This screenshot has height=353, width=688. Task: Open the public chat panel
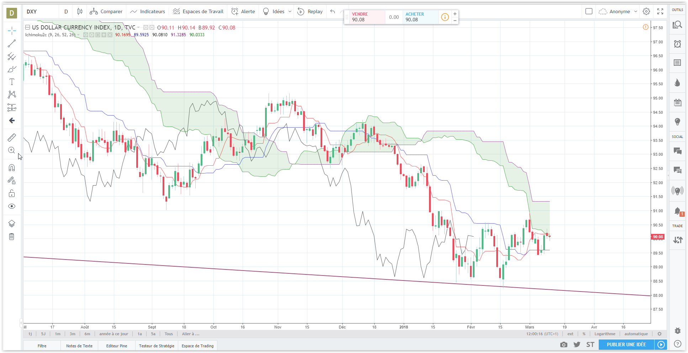pyautogui.click(x=677, y=151)
